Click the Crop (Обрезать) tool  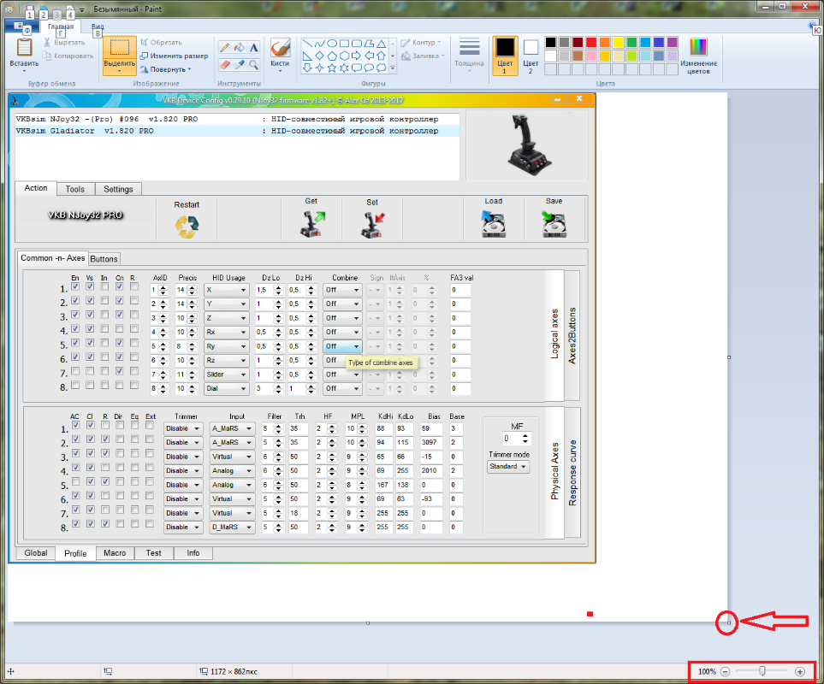(162, 42)
